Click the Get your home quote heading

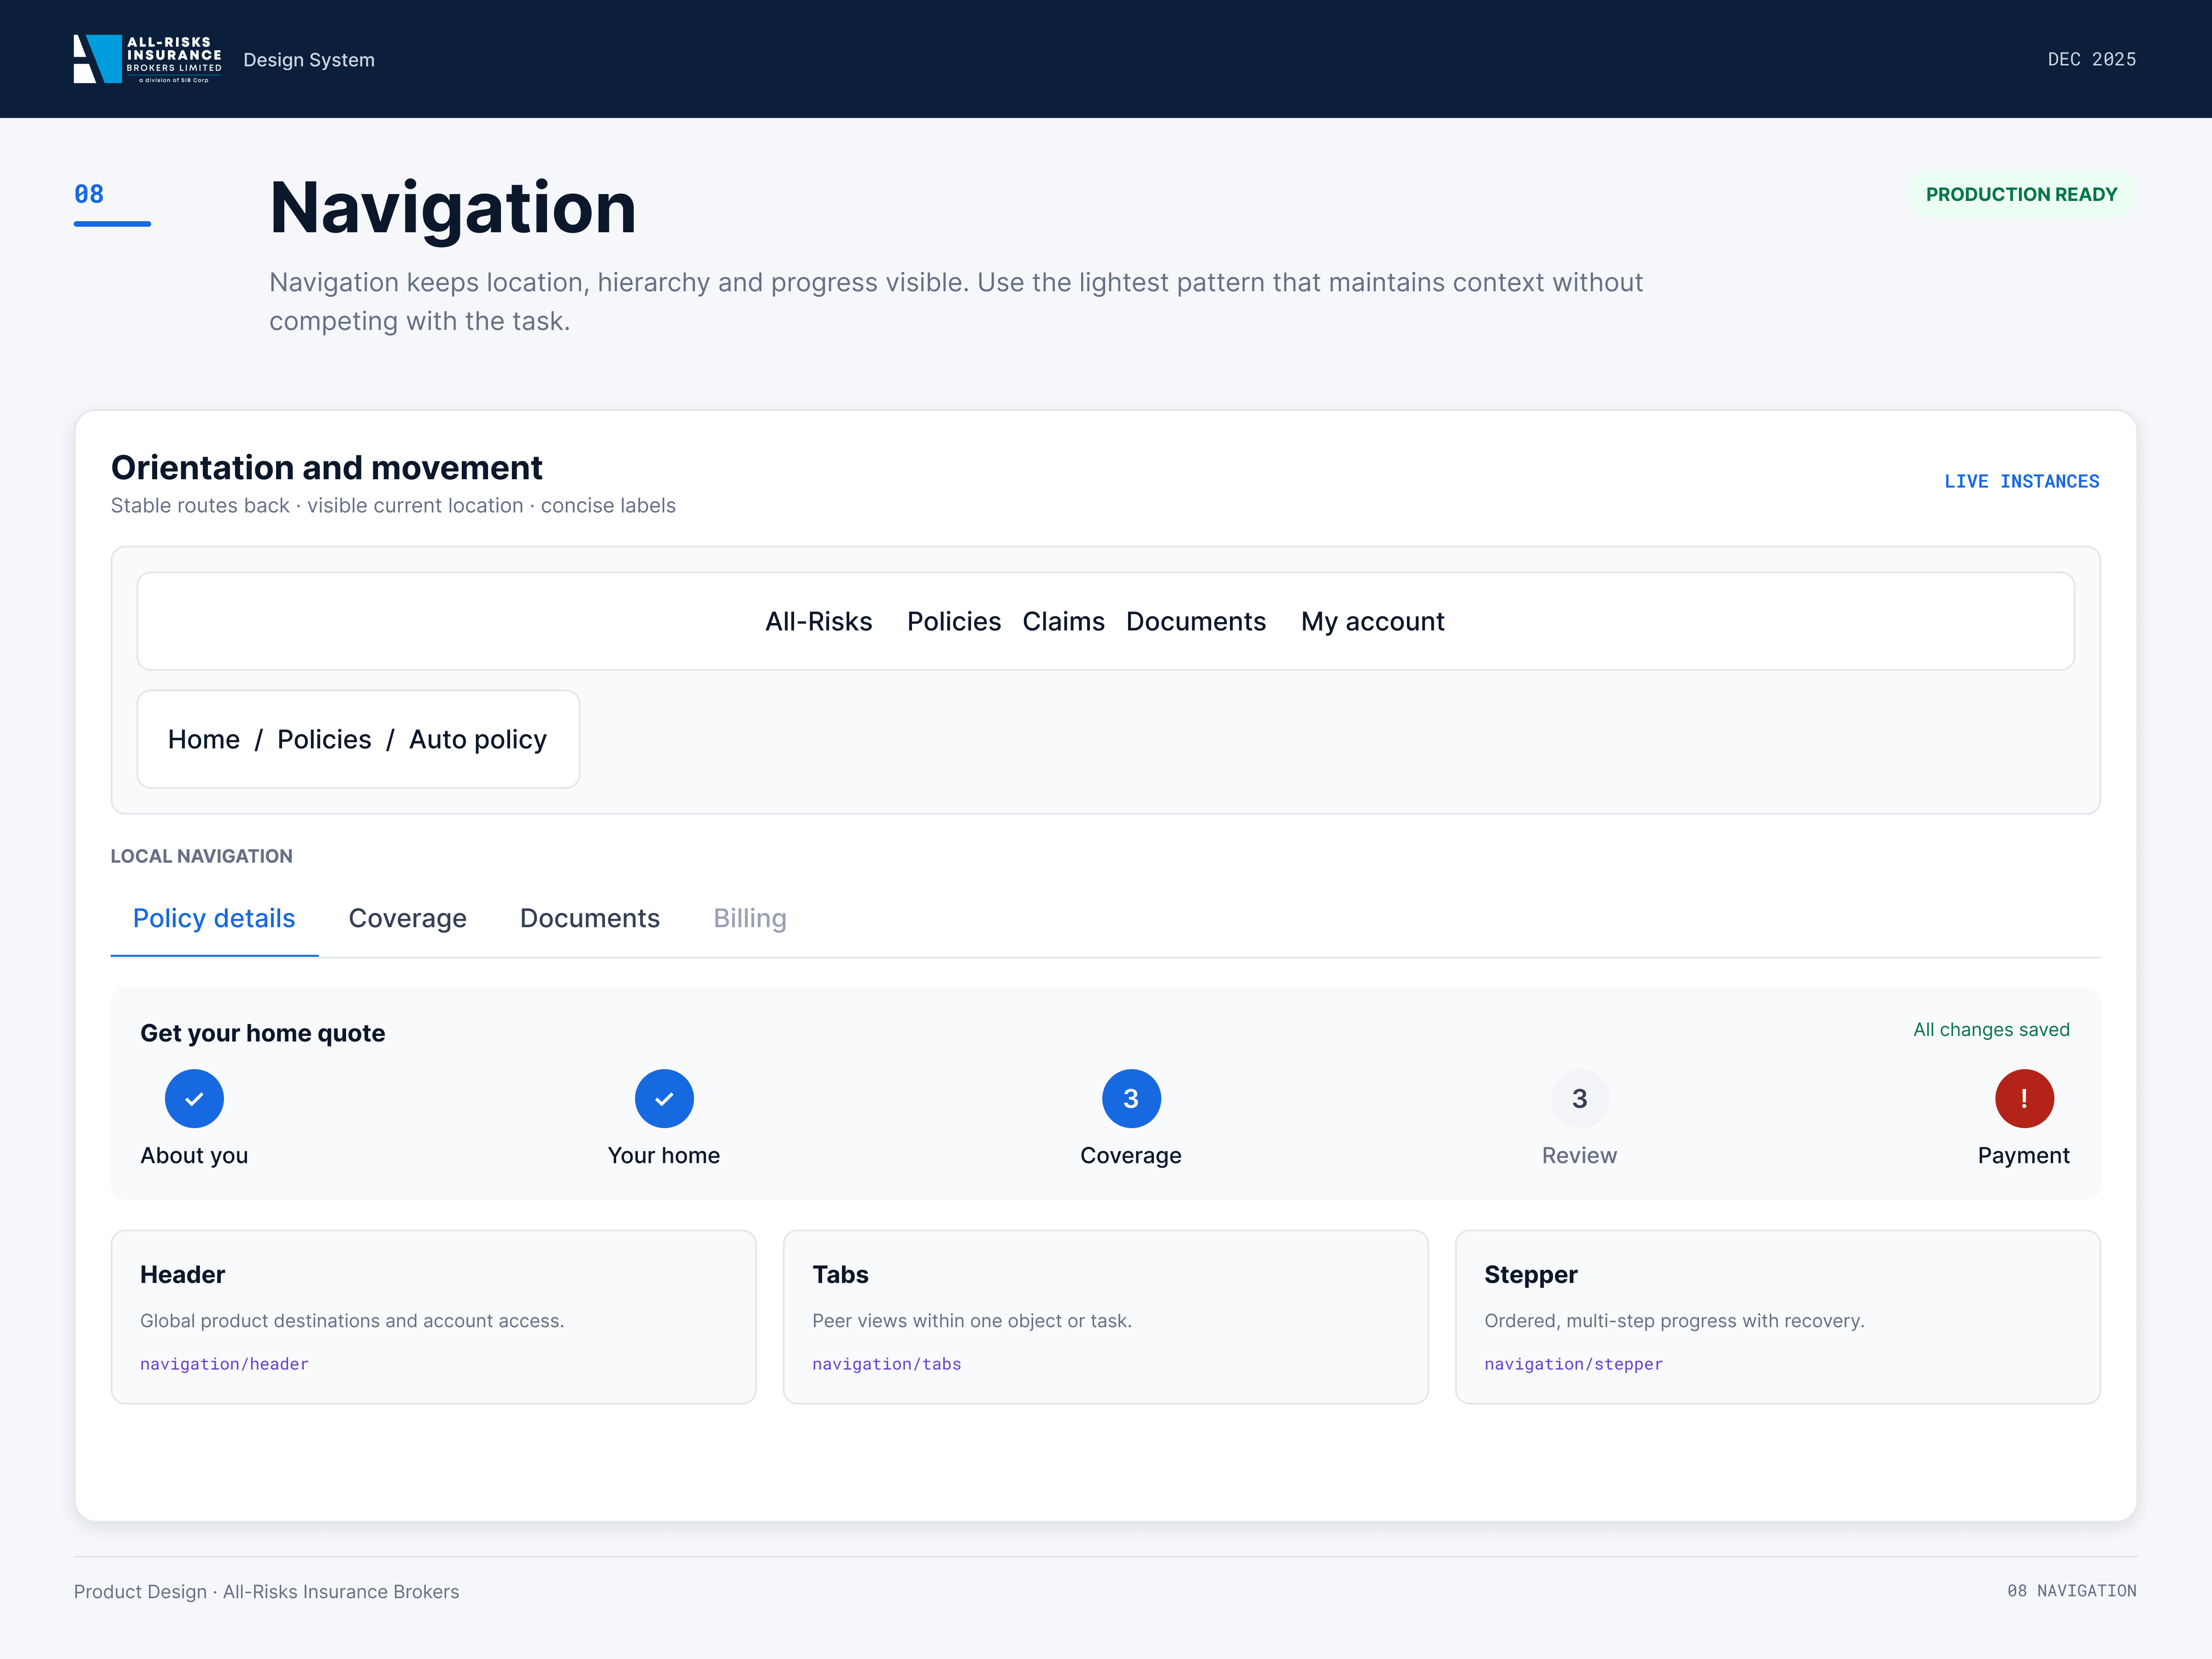coord(262,1033)
